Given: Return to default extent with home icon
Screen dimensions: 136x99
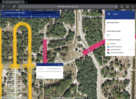Looking at the screenshot, I should pos(2,14).
